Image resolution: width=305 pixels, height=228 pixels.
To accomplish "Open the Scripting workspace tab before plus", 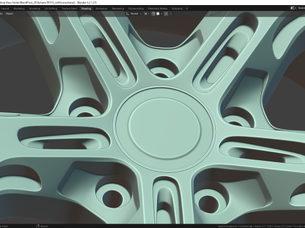I will [177, 9].
